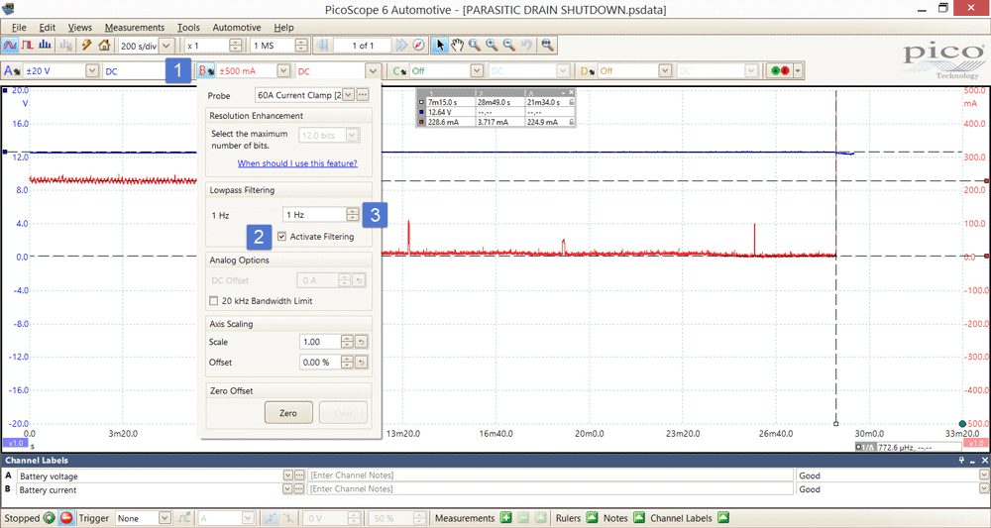Adjust the 1 MS samples stepper
Screen dimensions: 991x528
pos(301,46)
